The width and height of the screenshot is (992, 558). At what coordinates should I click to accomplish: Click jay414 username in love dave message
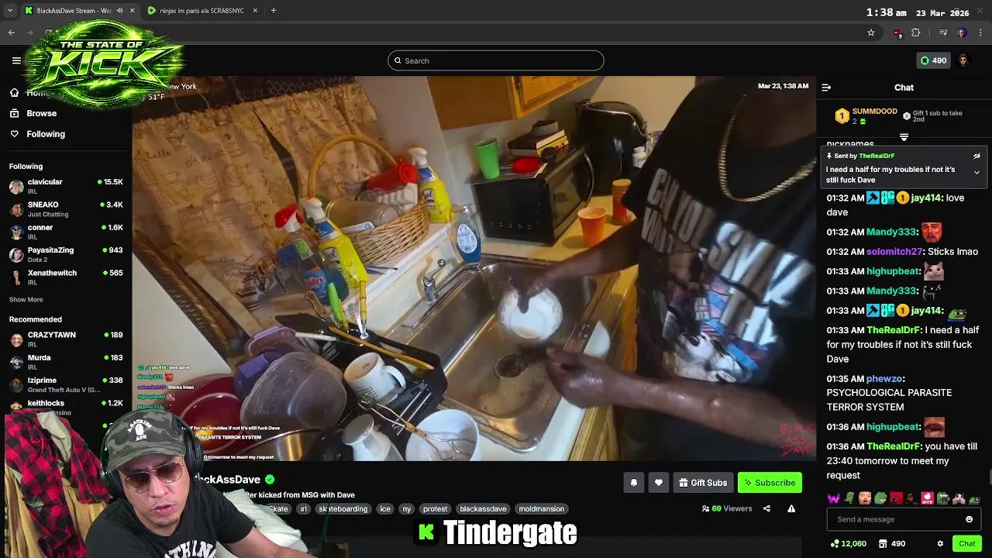click(926, 198)
